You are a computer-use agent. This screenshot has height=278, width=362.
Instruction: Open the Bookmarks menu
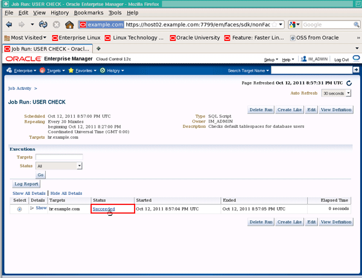[89, 13]
